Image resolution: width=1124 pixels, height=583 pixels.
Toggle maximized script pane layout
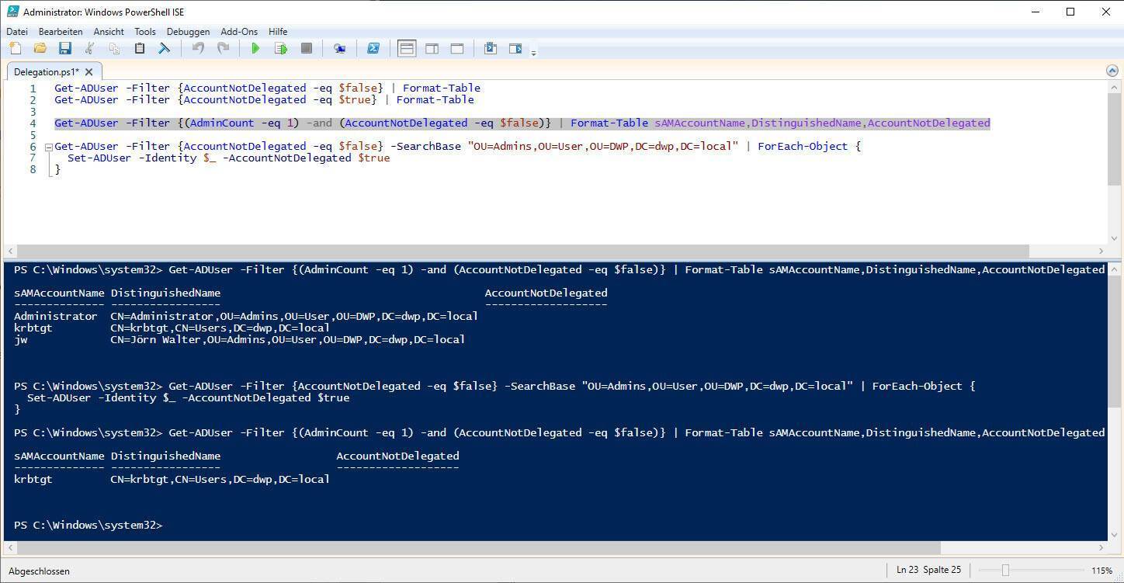pos(457,48)
